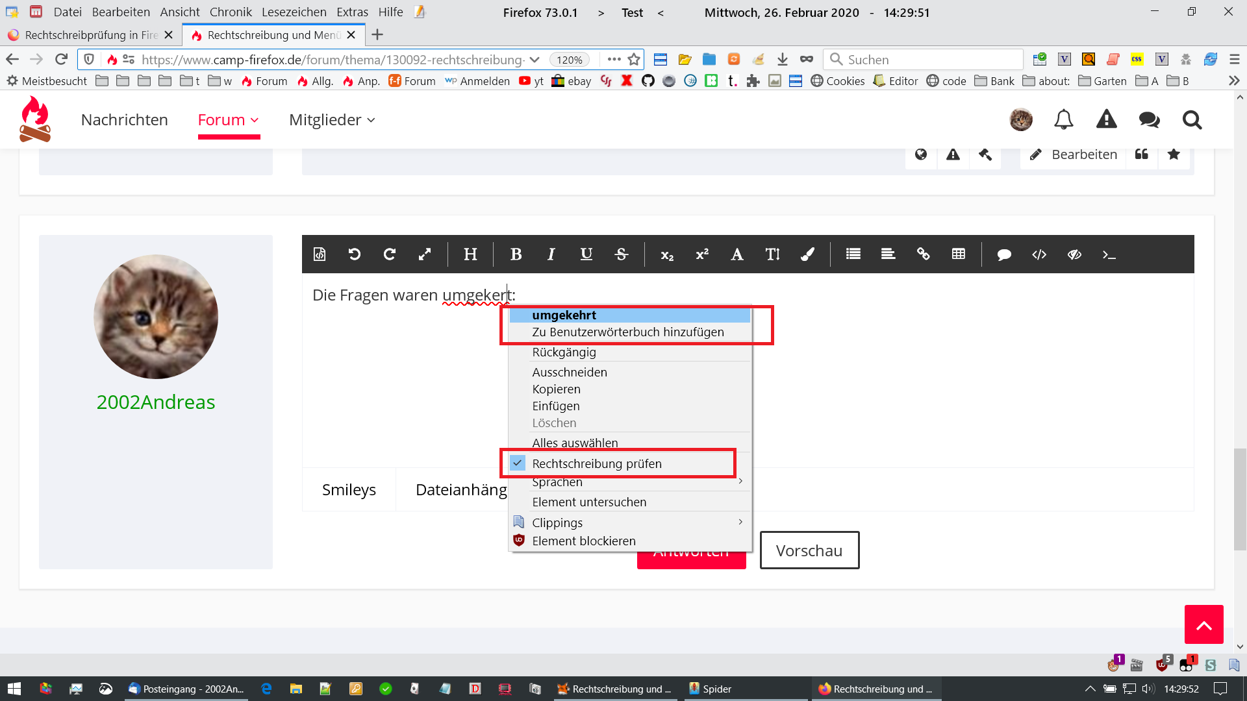The height and width of the screenshot is (701, 1247).
Task: Uncheck Rechtschreibung prüfen in context menu
Action: click(x=596, y=463)
